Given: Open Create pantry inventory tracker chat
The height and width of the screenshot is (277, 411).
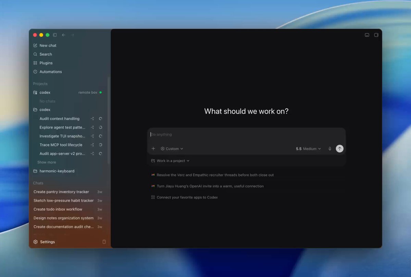Looking at the screenshot, I should [61, 192].
